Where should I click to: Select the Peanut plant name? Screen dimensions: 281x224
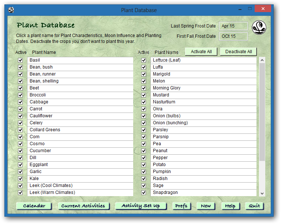pos(203,151)
